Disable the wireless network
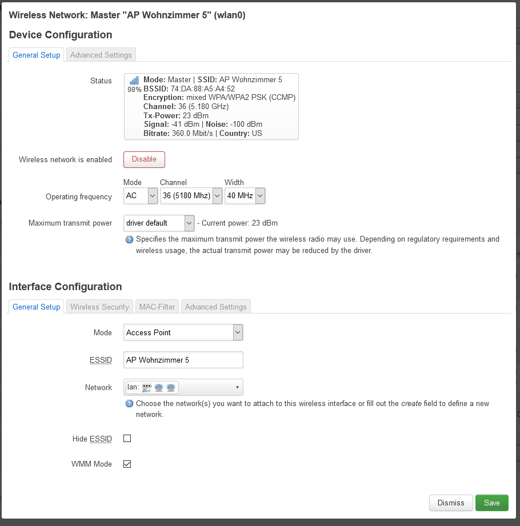This screenshot has height=526, width=520. [144, 159]
